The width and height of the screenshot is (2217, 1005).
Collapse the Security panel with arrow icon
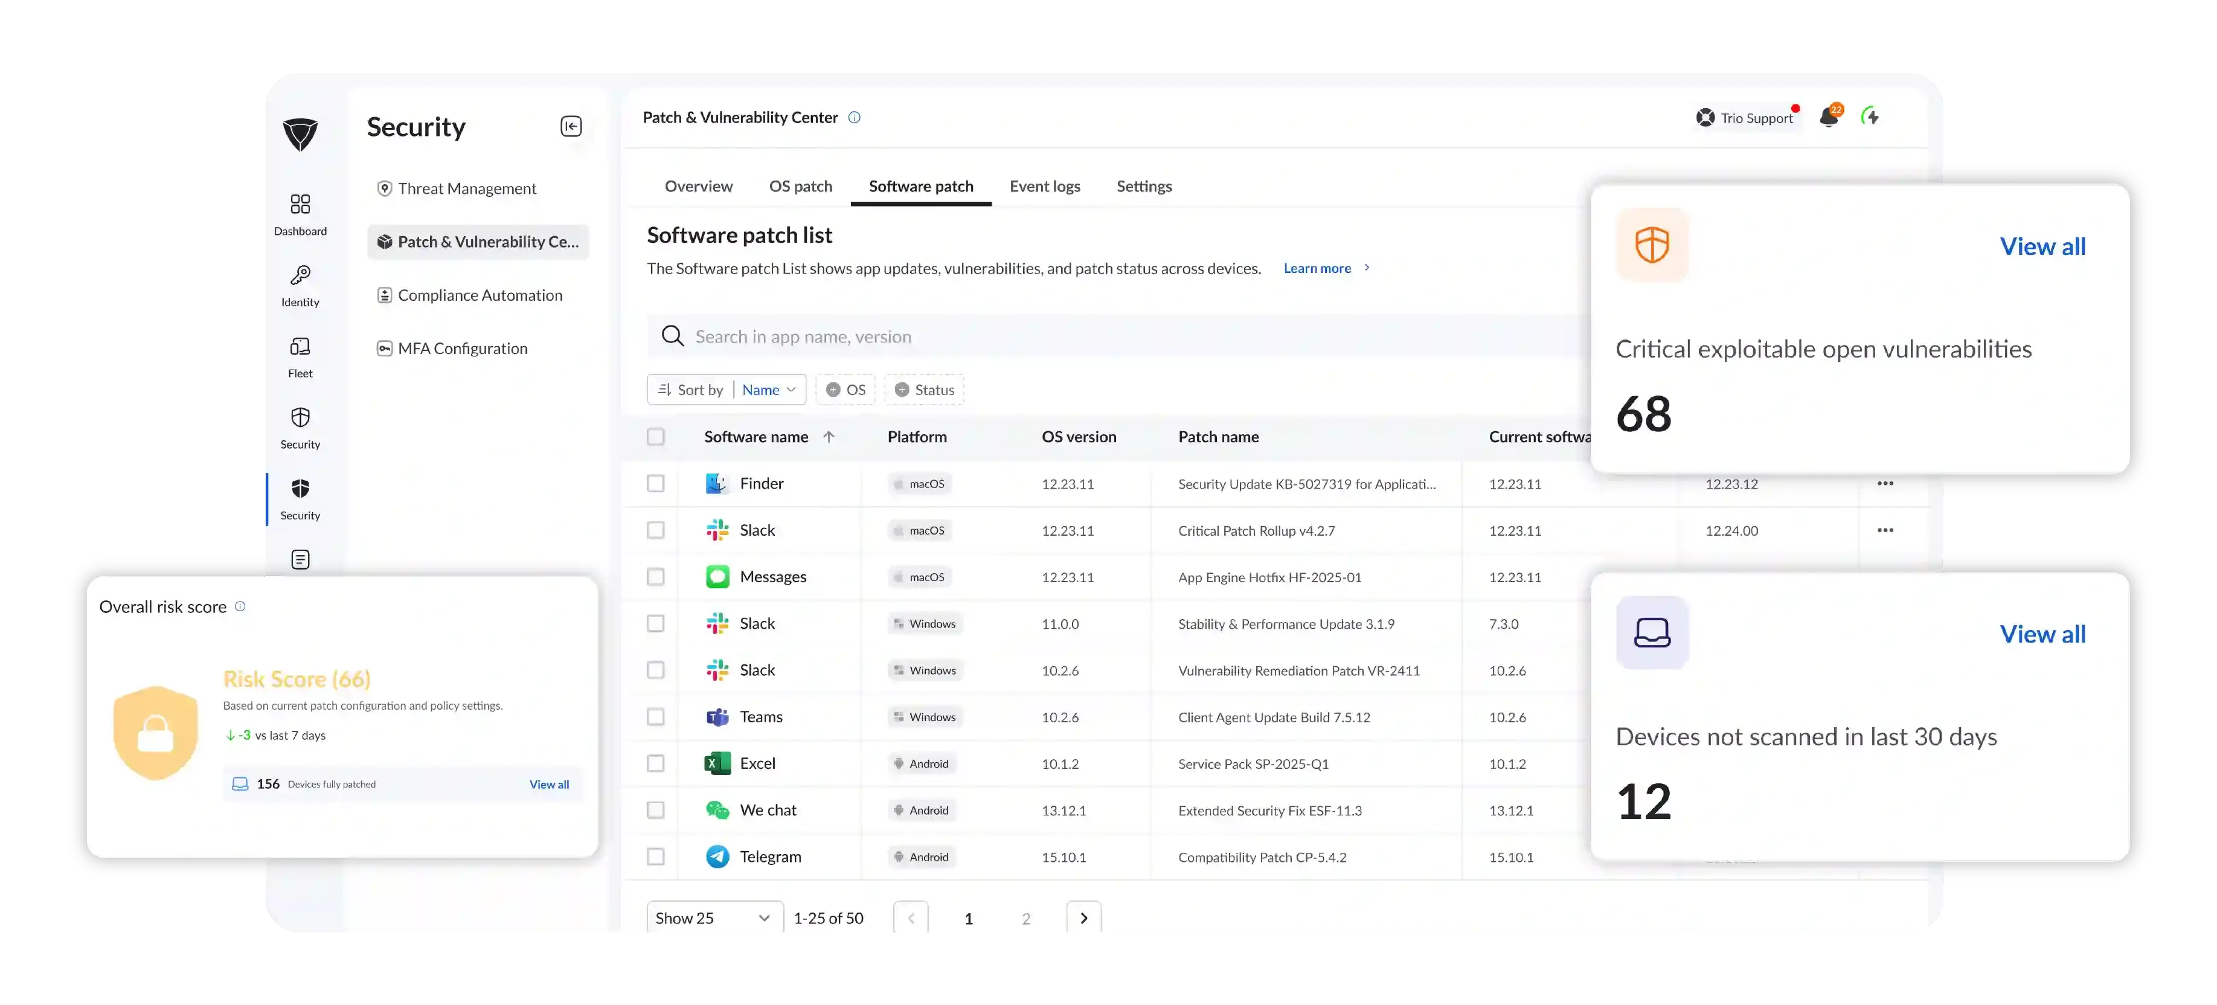[x=571, y=126]
